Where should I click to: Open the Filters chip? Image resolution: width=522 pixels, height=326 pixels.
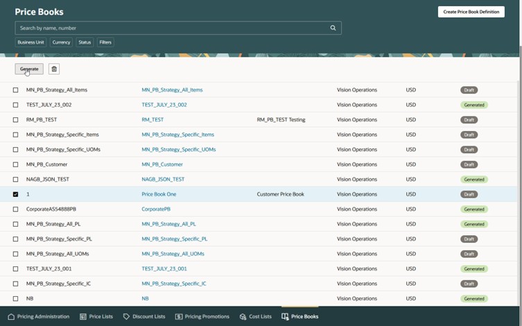click(105, 42)
